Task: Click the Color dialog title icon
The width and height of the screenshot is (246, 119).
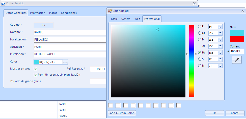Action: (110, 11)
